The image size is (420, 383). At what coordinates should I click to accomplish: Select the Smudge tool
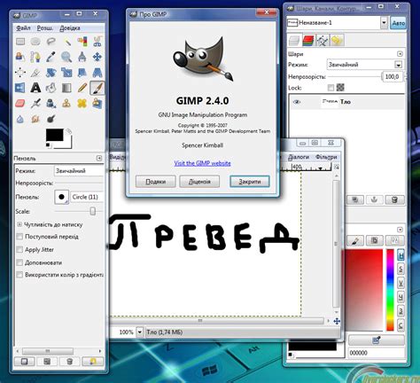(35, 119)
